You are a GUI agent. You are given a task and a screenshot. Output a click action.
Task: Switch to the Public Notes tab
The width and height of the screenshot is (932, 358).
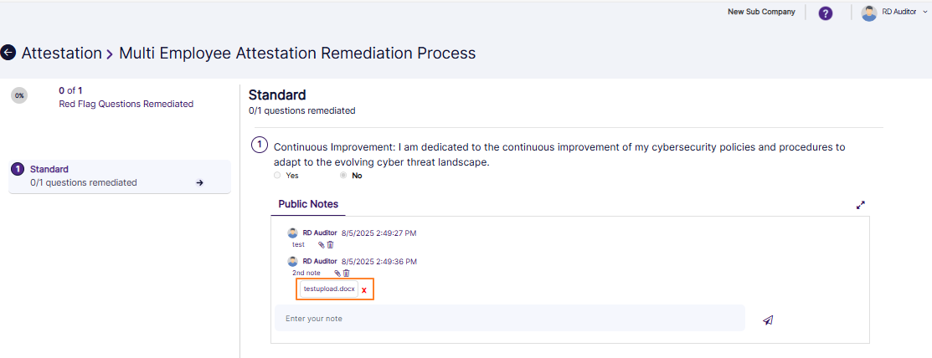tap(307, 204)
